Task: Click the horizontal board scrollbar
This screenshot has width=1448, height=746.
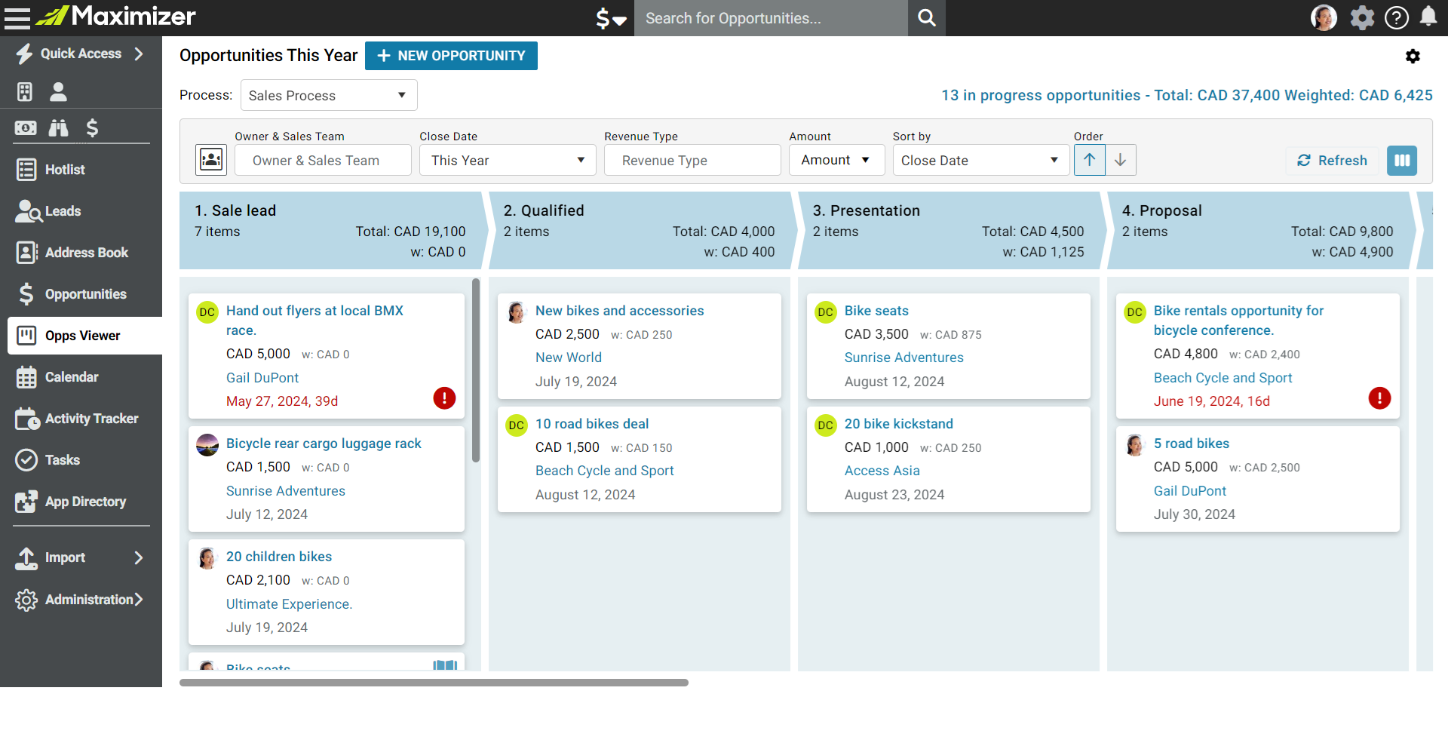Action: 434,683
